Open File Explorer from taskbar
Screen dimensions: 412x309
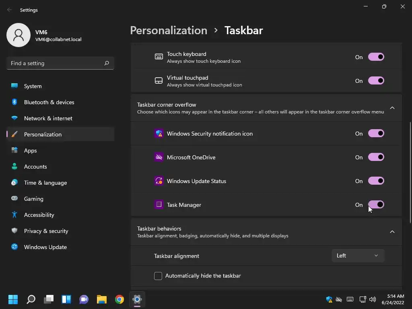102,299
